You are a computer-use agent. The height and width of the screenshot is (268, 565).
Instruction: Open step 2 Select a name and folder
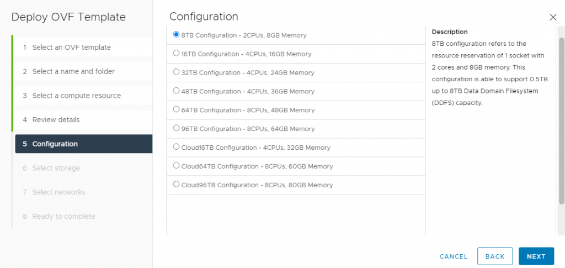73,71
